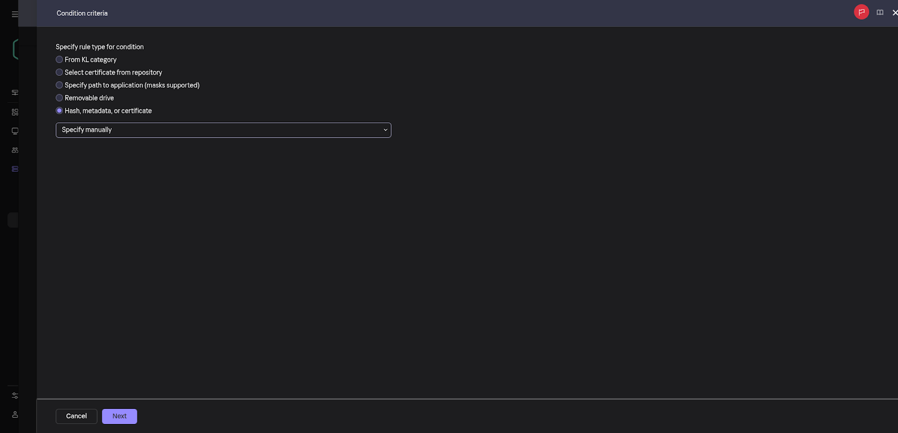Open the settings sliders sidebar icon
The image size is (898, 433).
click(x=15, y=396)
